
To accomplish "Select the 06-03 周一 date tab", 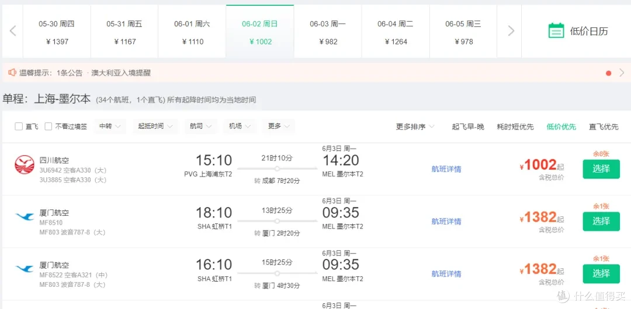I will (328, 32).
